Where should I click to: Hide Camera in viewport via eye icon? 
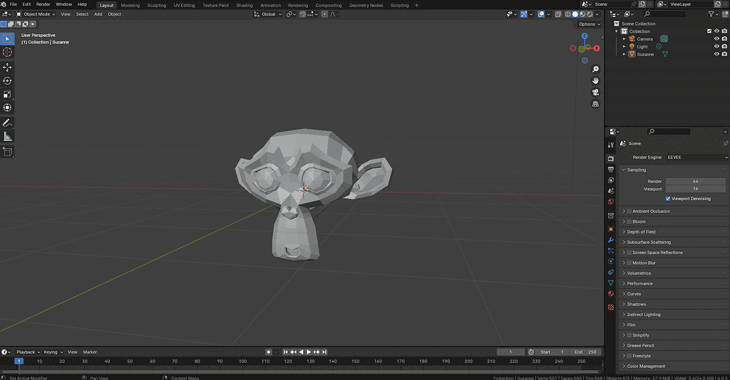[716, 39]
